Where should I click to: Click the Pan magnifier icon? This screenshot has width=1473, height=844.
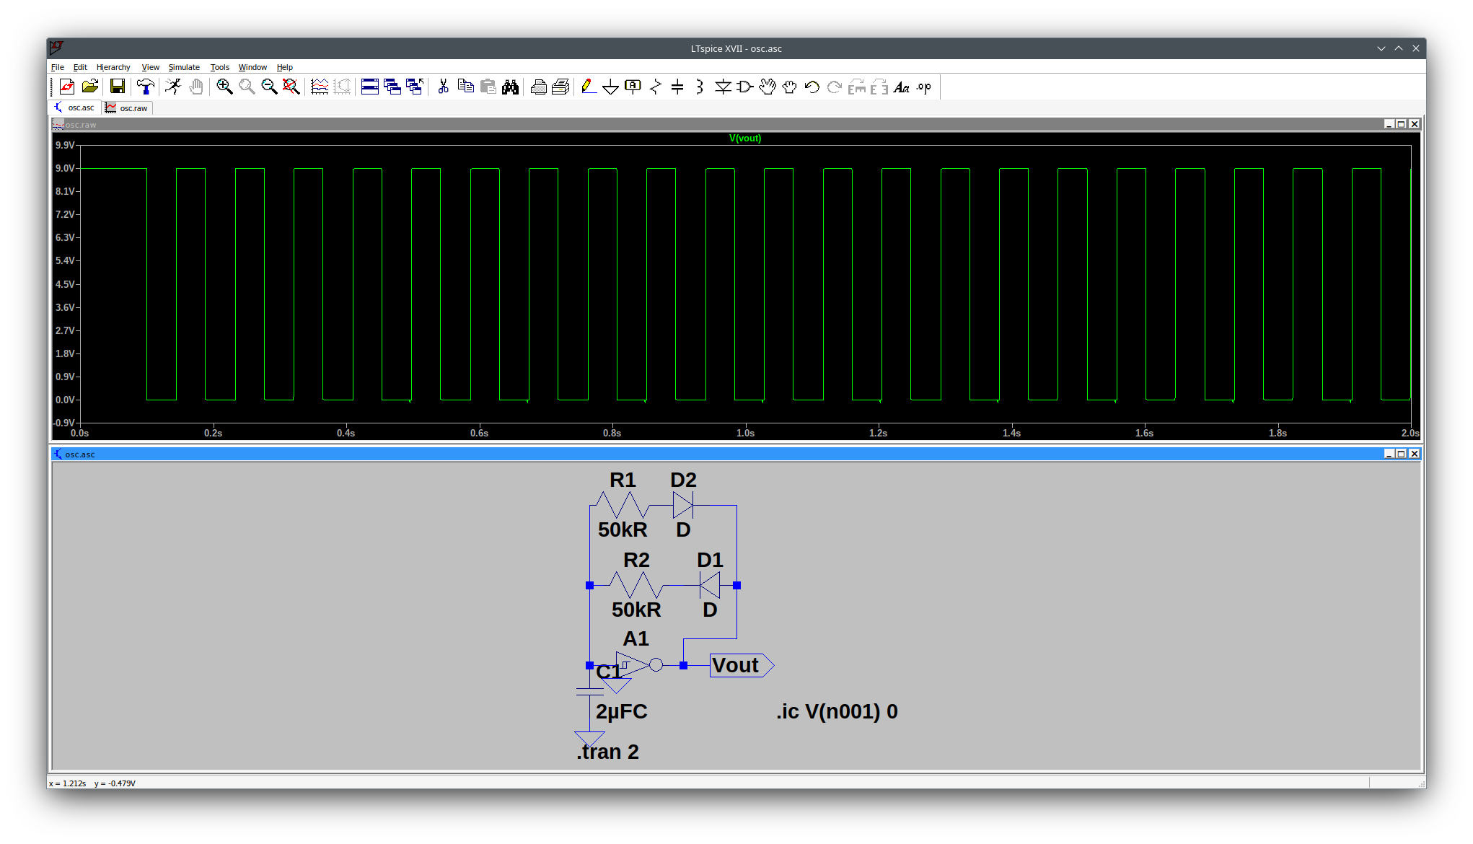coord(247,87)
